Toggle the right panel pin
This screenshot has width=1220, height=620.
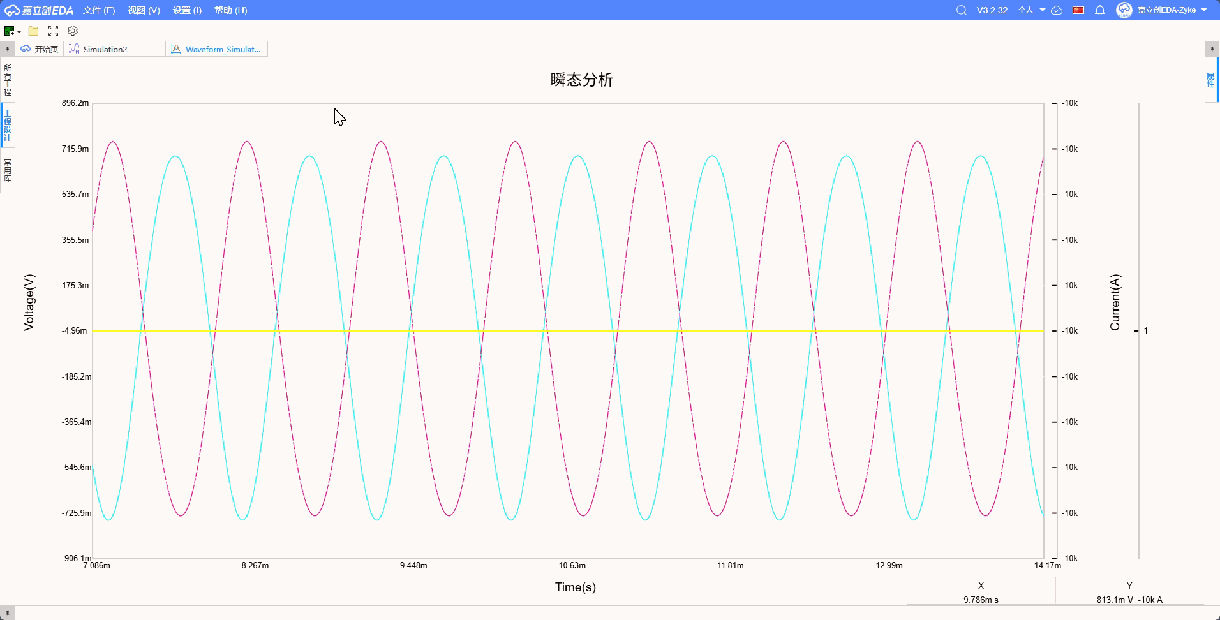tap(1212, 49)
